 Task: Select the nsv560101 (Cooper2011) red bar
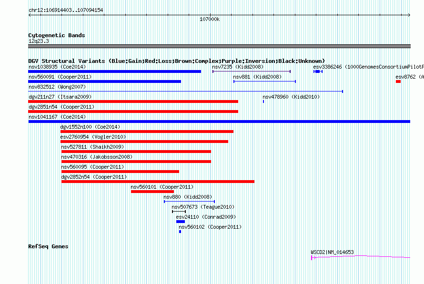(152, 192)
